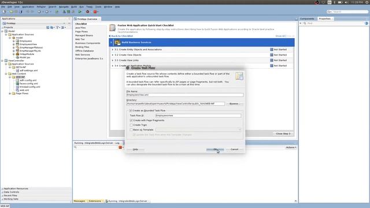Screen dimensions: 370x208
Task: Select trinidad-config.xml in project tree
Action: [29, 87]
